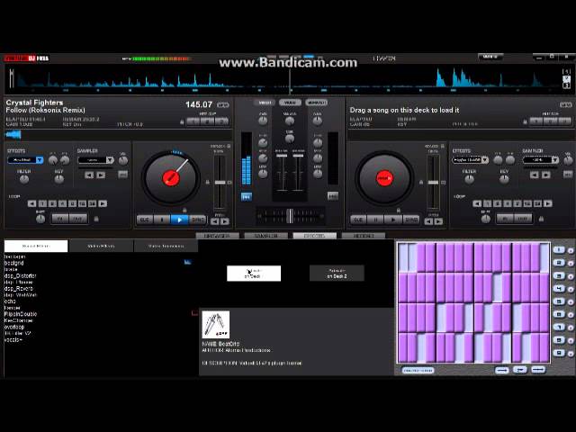576x432 pixels.
Task: Click right deck Filter knob
Action: tap(470, 179)
